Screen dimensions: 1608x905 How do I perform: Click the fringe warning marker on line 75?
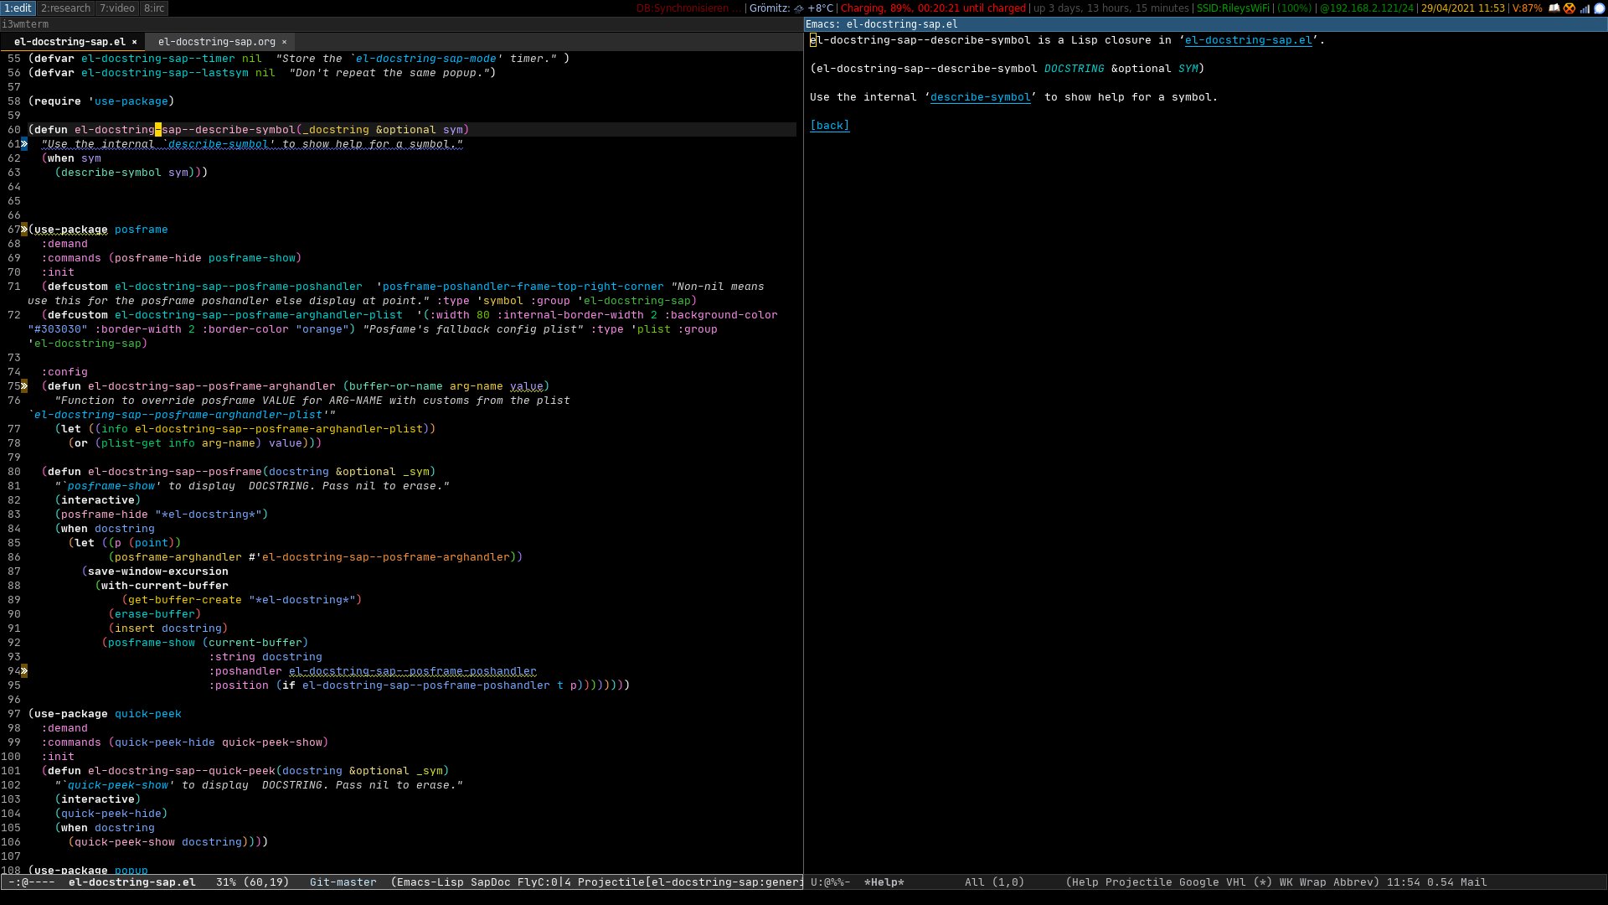pyautogui.click(x=24, y=386)
